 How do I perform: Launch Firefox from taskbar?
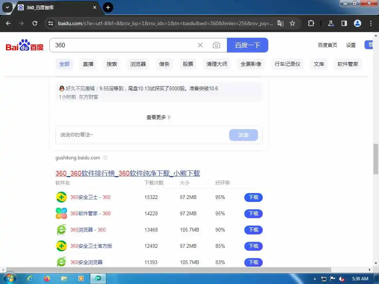click(47, 278)
